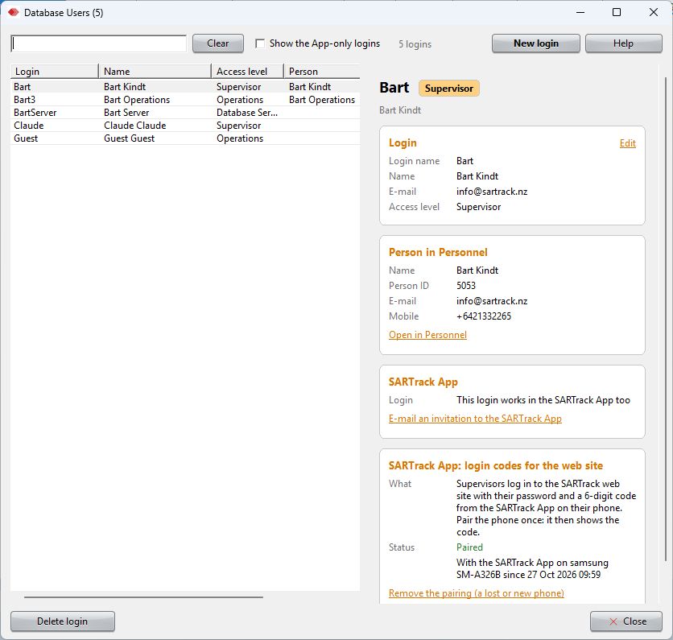The image size is (673, 640).
Task: Click the mobile number +6421332265
Action: coord(484,316)
